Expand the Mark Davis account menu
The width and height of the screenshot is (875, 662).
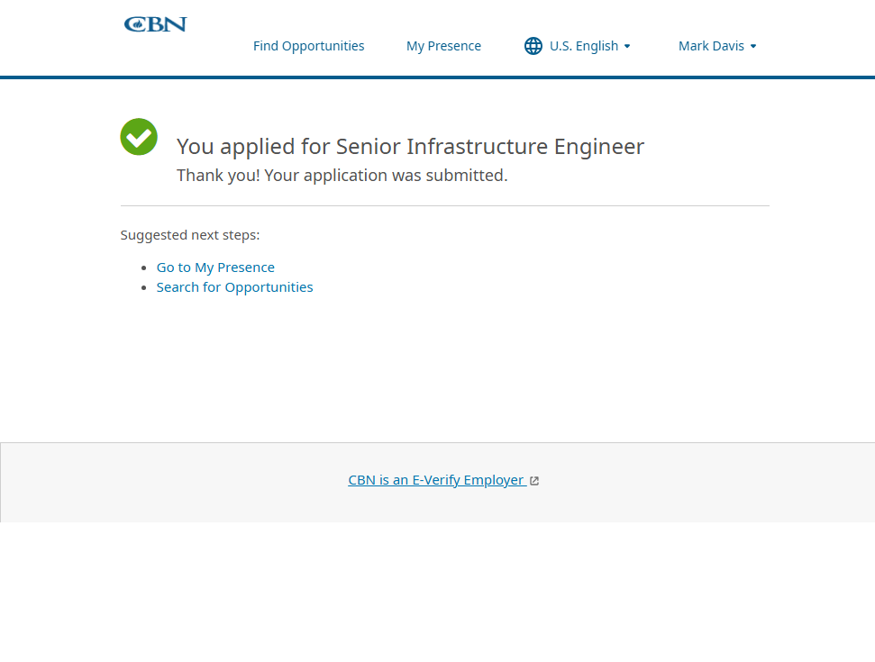(711, 46)
